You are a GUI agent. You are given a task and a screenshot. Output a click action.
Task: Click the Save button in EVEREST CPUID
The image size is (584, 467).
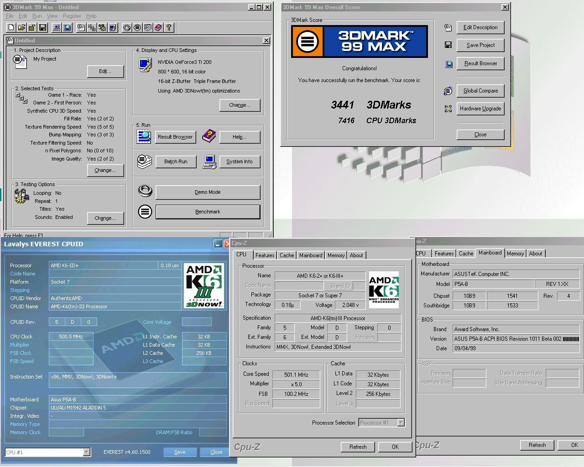[x=180, y=452]
